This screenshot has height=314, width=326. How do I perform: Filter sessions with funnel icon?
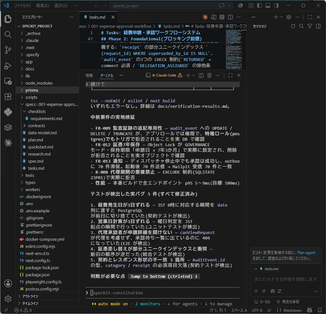click(310, 26)
